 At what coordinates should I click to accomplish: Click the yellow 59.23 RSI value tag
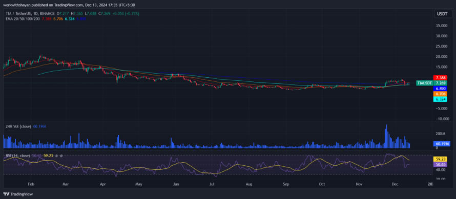tap(440, 159)
